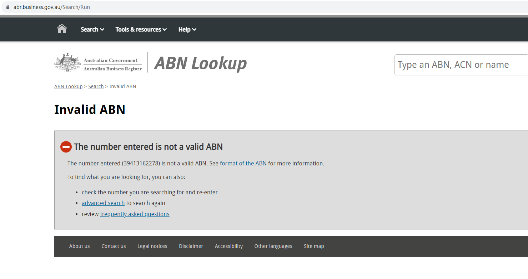This screenshot has width=528, height=279.
Task: Expand the Help dropdown menu
Action: (x=187, y=29)
